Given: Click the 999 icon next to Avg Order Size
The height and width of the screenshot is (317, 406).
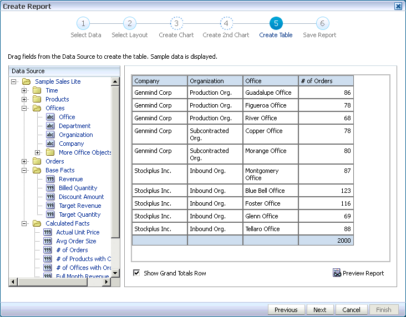Looking at the screenshot, I should pos(48,241).
